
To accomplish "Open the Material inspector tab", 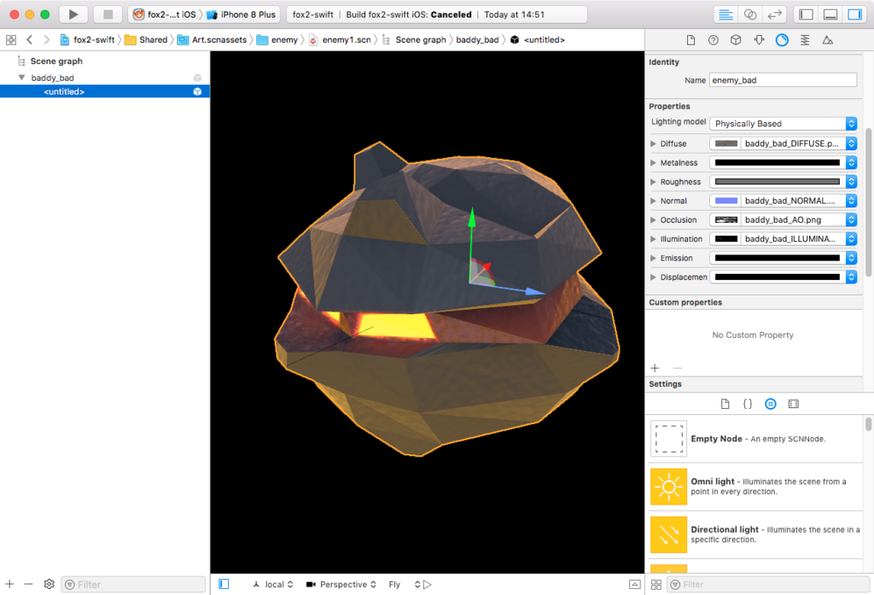I will point(782,40).
